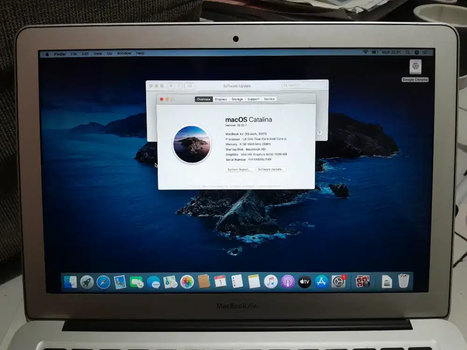
Task: Open the Window menu
Action: (x=124, y=53)
